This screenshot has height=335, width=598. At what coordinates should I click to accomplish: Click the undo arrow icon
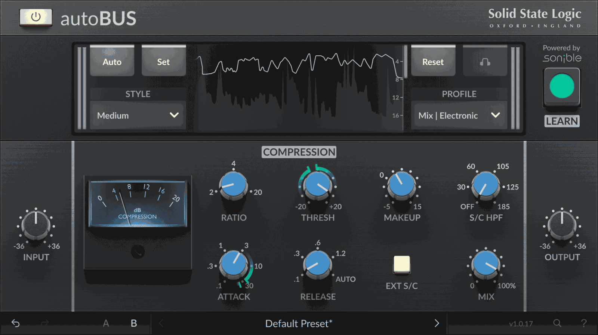coord(15,323)
